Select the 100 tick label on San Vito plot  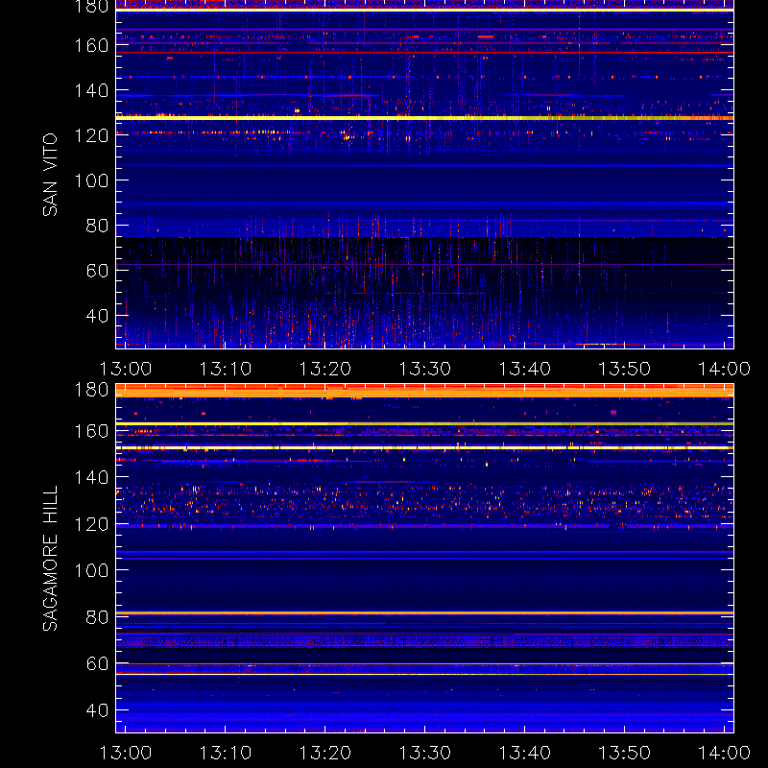coord(91,180)
